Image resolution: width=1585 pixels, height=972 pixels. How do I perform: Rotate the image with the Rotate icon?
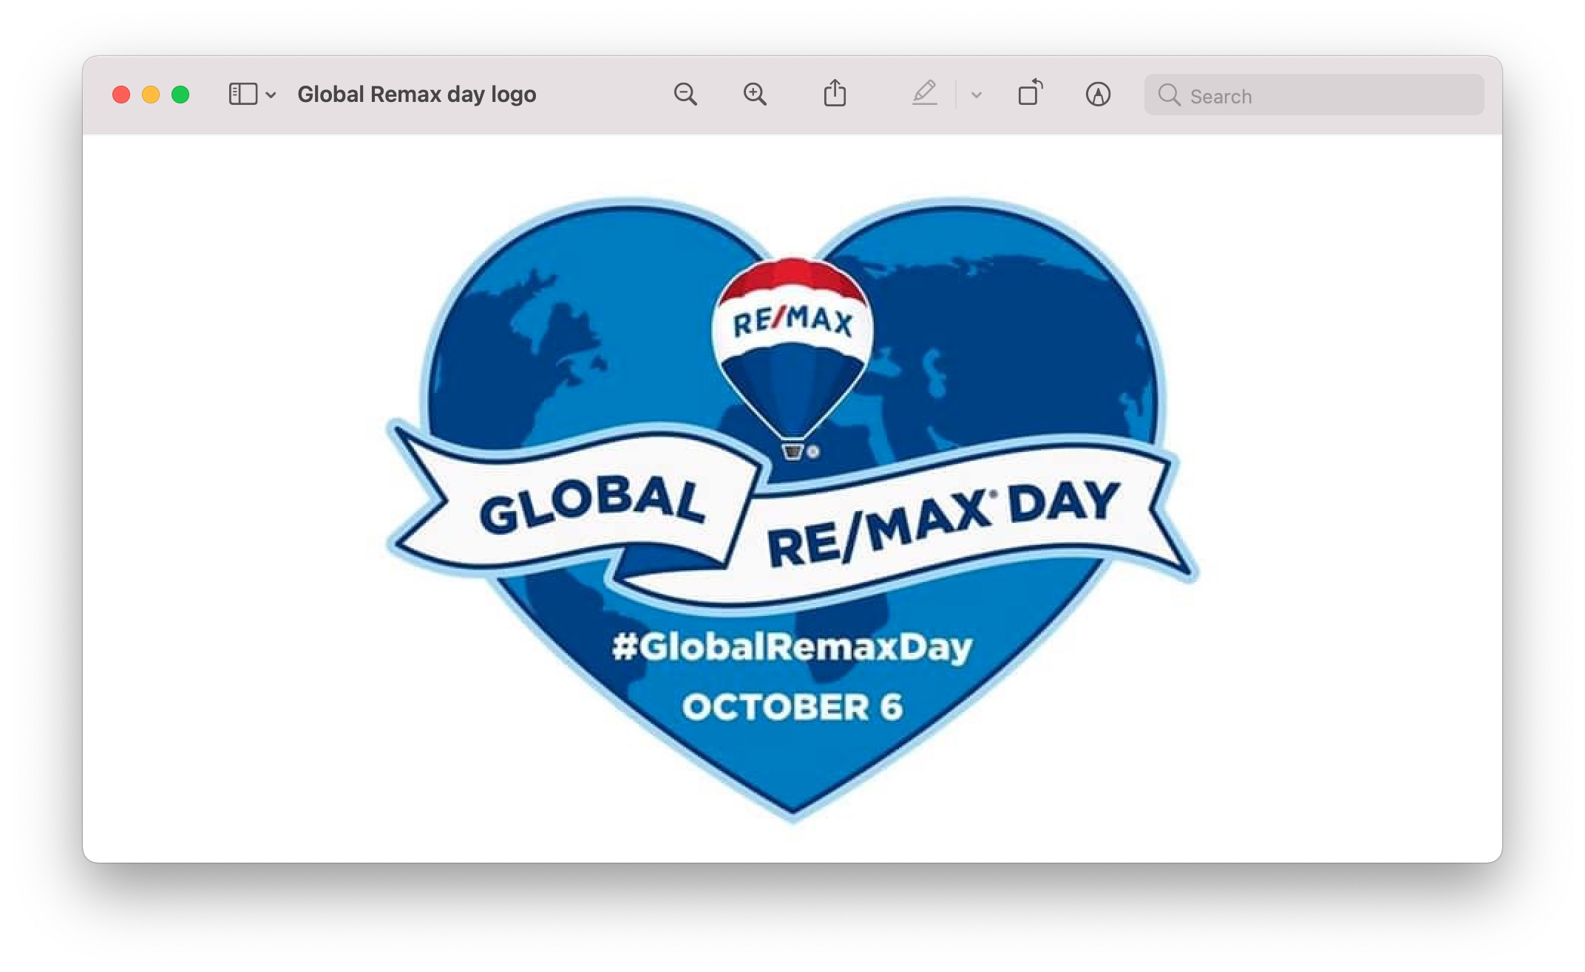click(1031, 93)
